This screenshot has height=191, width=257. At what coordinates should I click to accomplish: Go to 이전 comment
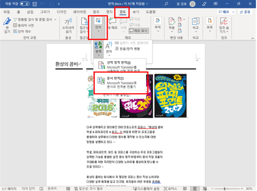coord(135,19)
